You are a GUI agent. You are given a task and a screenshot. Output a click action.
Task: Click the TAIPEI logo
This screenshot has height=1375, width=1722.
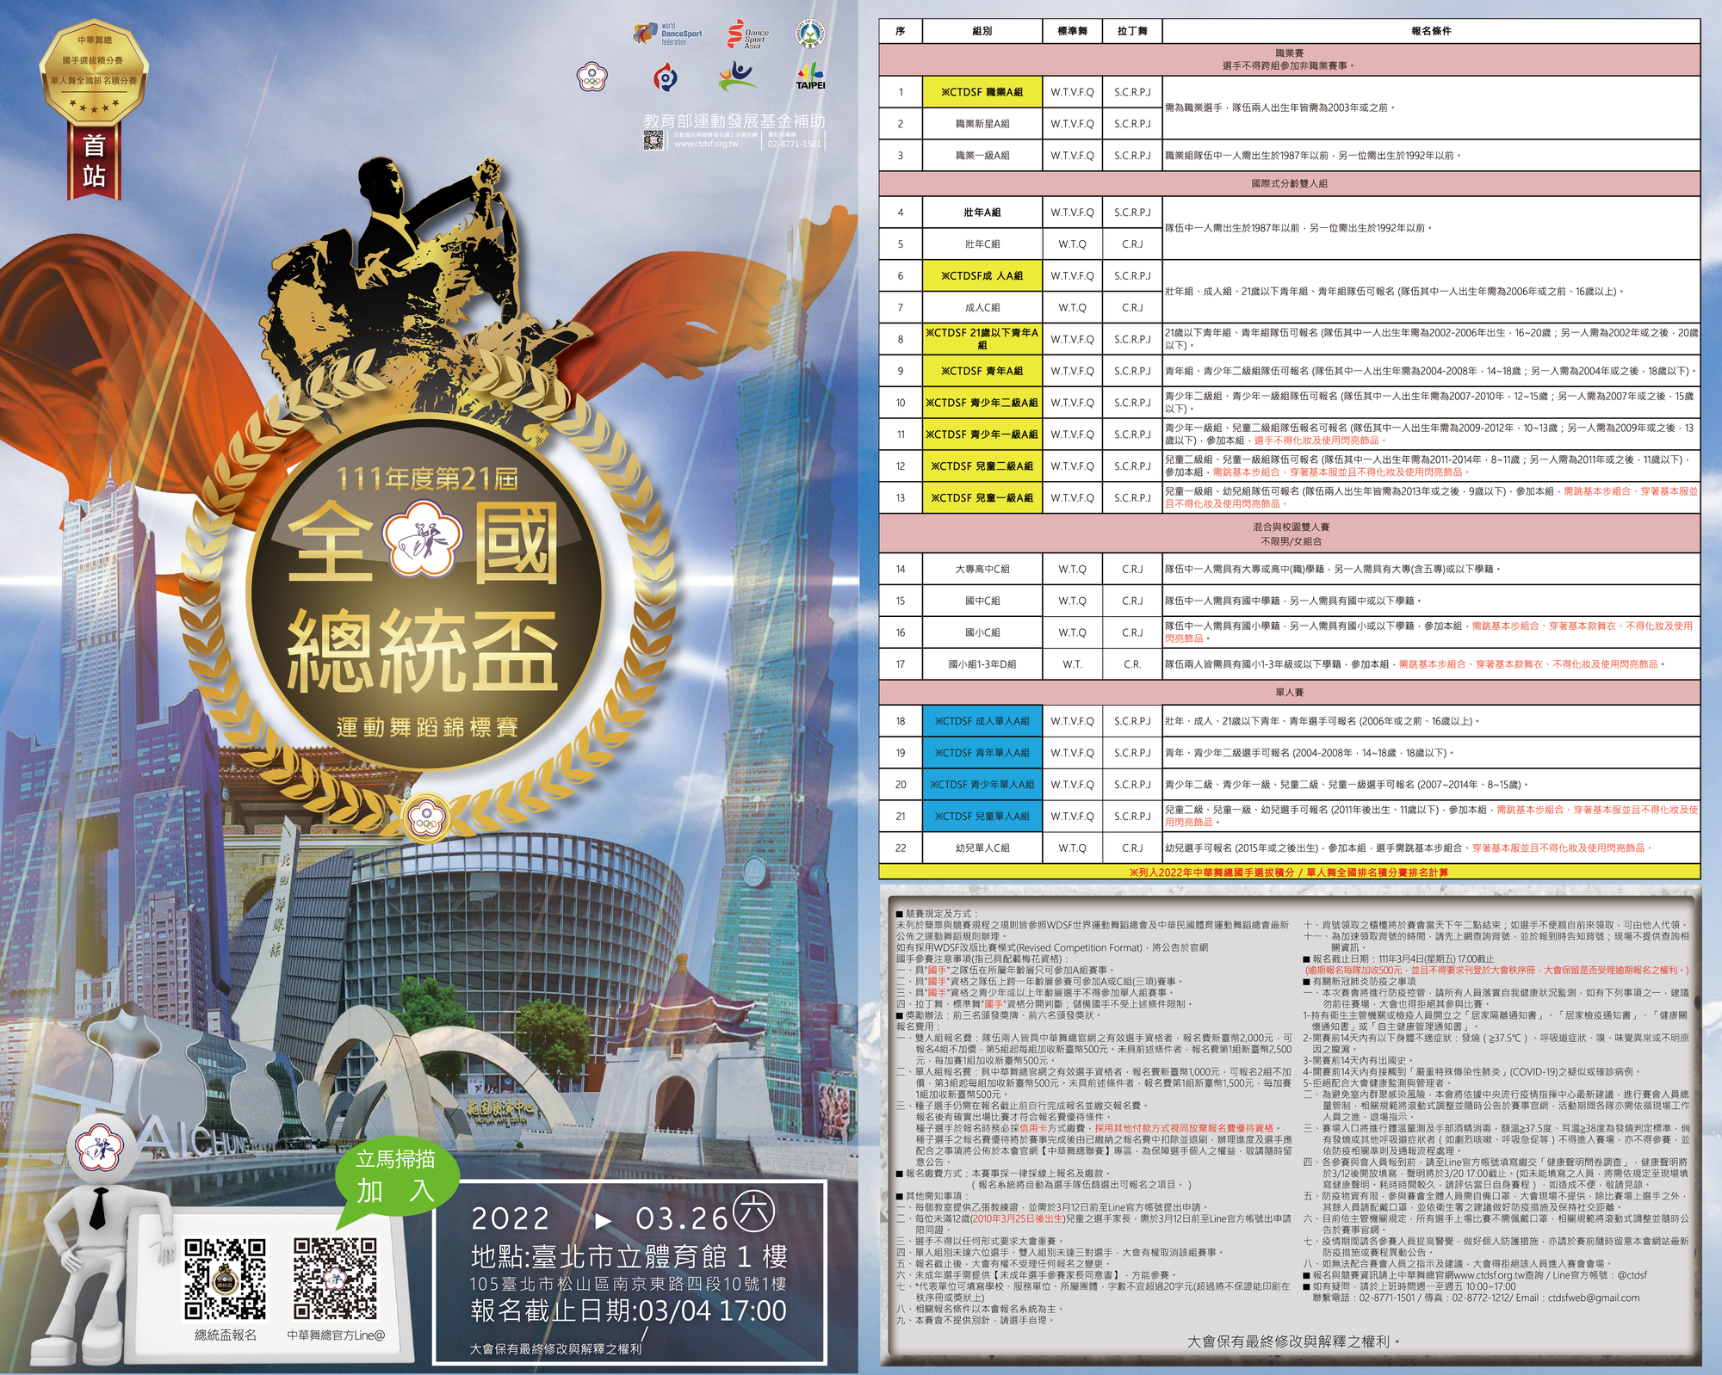[x=810, y=77]
